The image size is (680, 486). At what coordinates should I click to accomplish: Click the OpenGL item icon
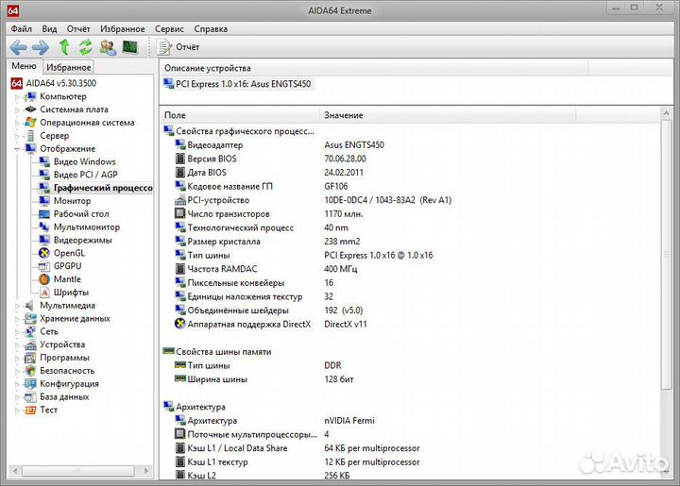point(44,253)
